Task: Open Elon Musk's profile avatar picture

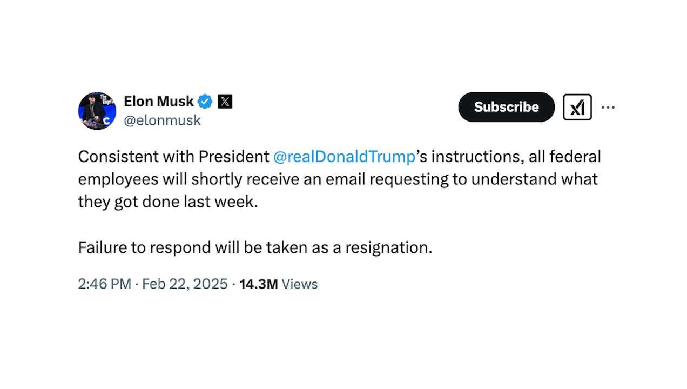Action: click(97, 111)
